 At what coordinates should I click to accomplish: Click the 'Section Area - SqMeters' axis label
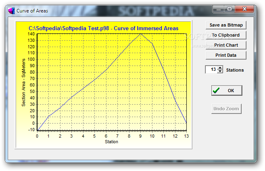[23, 82]
